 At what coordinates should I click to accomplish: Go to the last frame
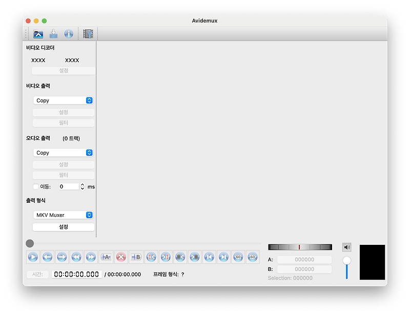(222, 257)
